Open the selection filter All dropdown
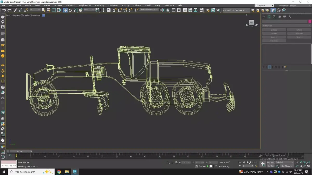 point(35,10)
